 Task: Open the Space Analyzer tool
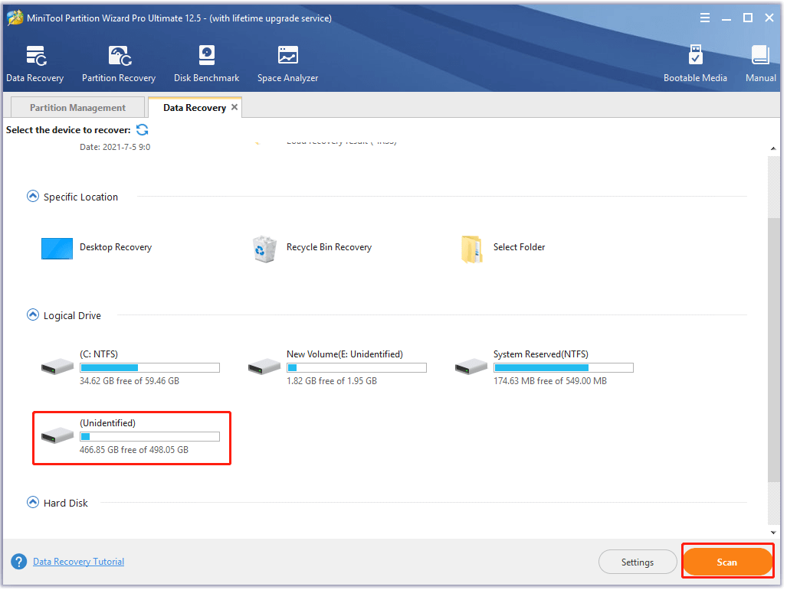(287, 64)
